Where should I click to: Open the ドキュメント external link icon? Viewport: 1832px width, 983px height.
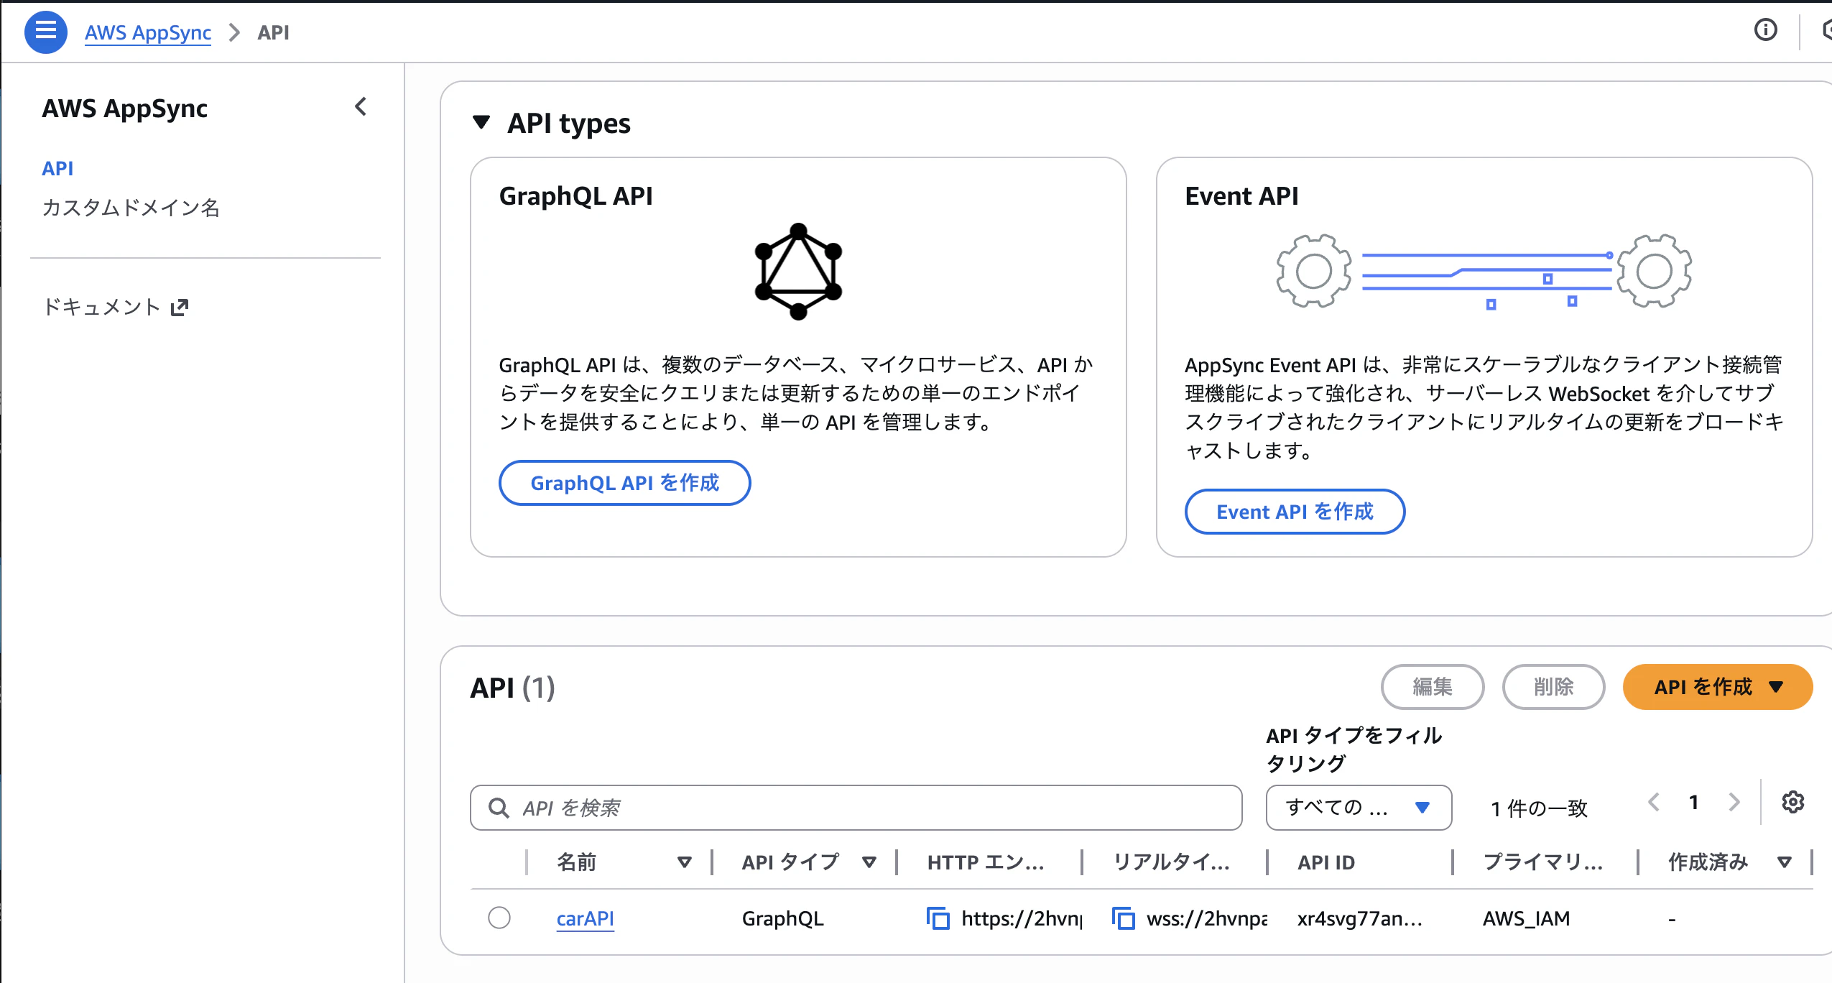click(x=180, y=308)
